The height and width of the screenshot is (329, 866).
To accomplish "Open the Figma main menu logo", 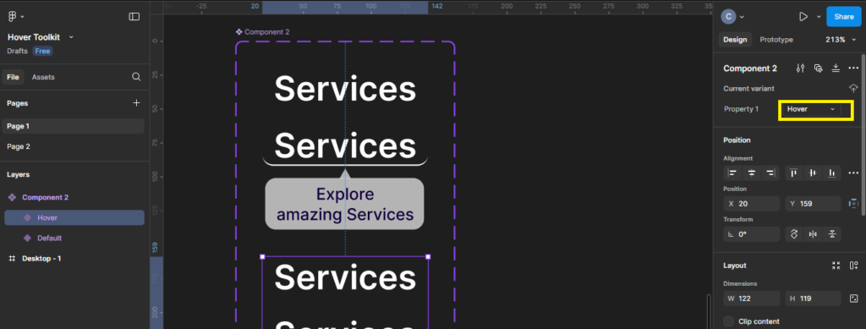I will (x=13, y=17).
